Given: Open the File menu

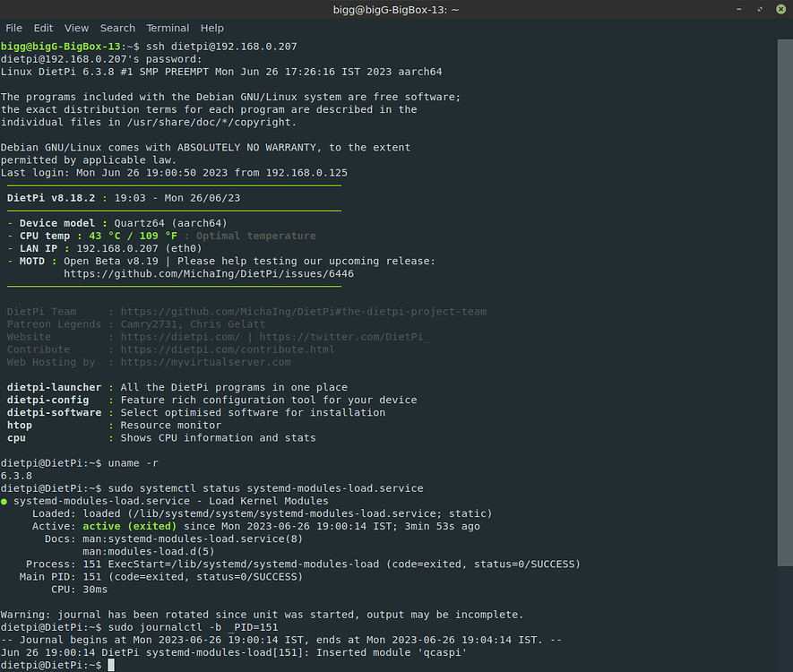Looking at the screenshot, I should [13, 28].
